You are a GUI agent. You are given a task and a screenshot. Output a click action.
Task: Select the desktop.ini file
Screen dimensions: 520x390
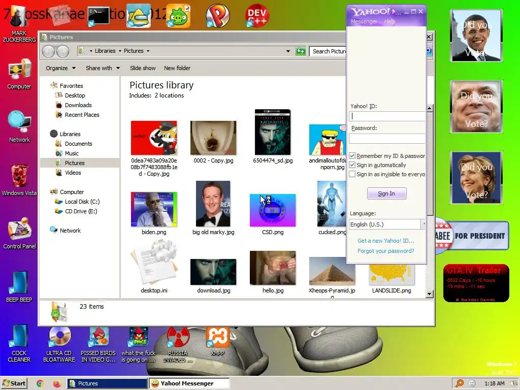[x=154, y=267]
